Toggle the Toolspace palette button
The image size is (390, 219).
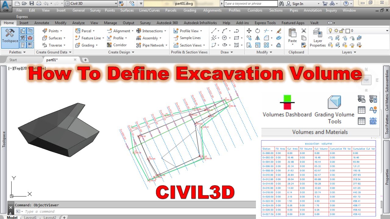tap(10, 37)
